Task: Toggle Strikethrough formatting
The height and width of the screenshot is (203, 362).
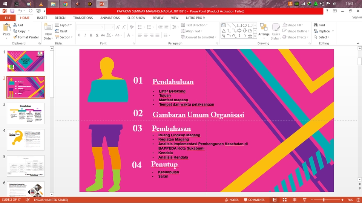Action: [103, 35]
